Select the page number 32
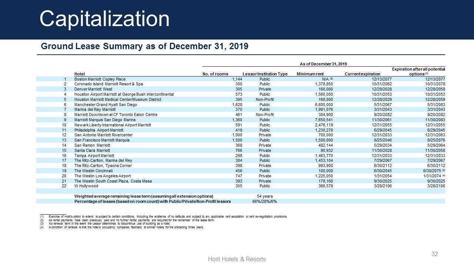474x266 pixels. point(435,254)
